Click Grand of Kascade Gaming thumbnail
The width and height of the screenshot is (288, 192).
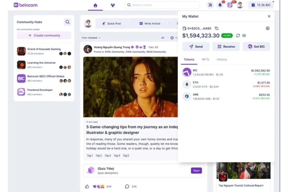[x=21, y=51]
